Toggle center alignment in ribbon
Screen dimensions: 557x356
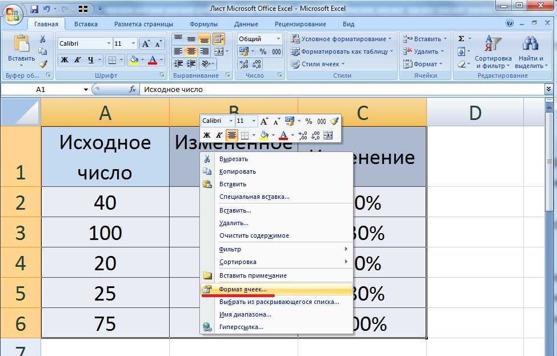(191, 51)
